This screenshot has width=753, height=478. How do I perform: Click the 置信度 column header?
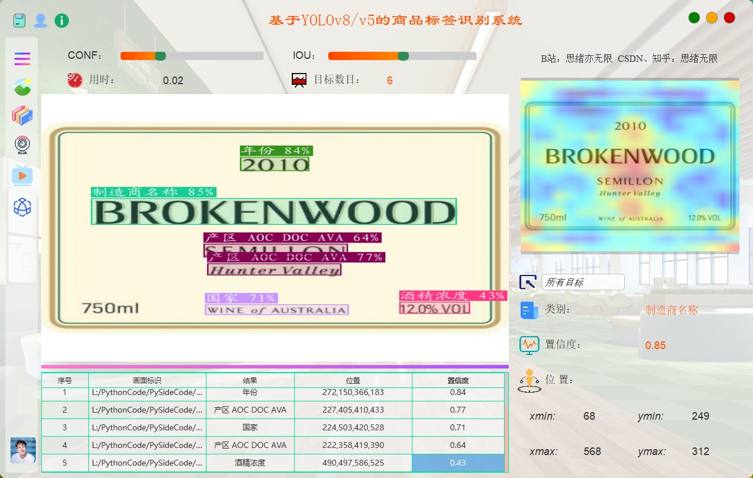click(458, 381)
